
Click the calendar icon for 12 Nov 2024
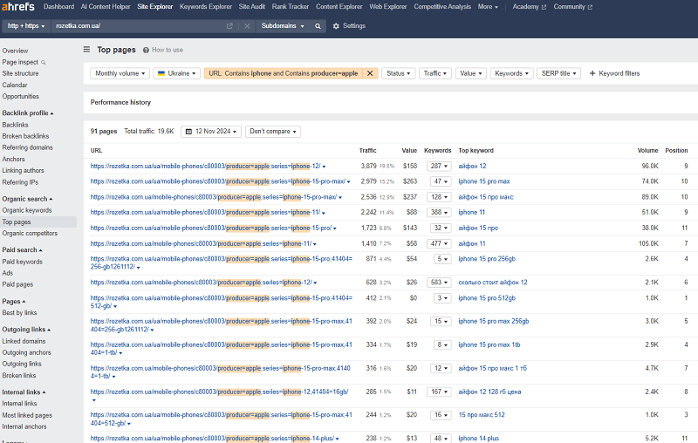click(x=188, y=132)
